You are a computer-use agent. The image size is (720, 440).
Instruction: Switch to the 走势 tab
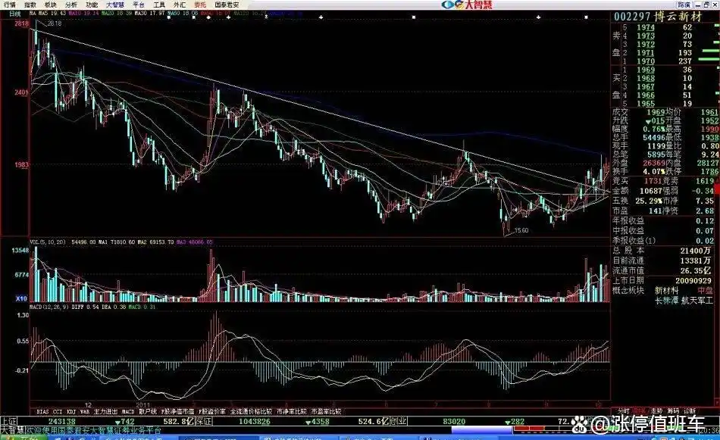[656, 410]
